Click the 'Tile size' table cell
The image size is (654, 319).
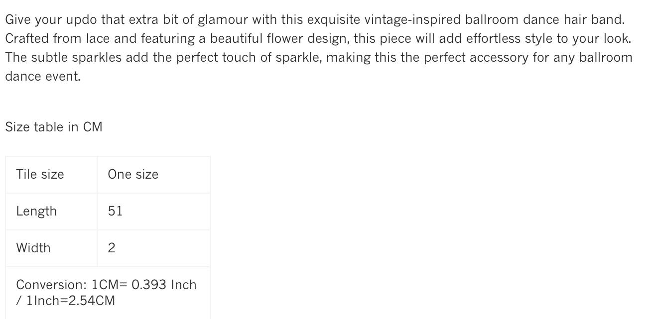40,174
